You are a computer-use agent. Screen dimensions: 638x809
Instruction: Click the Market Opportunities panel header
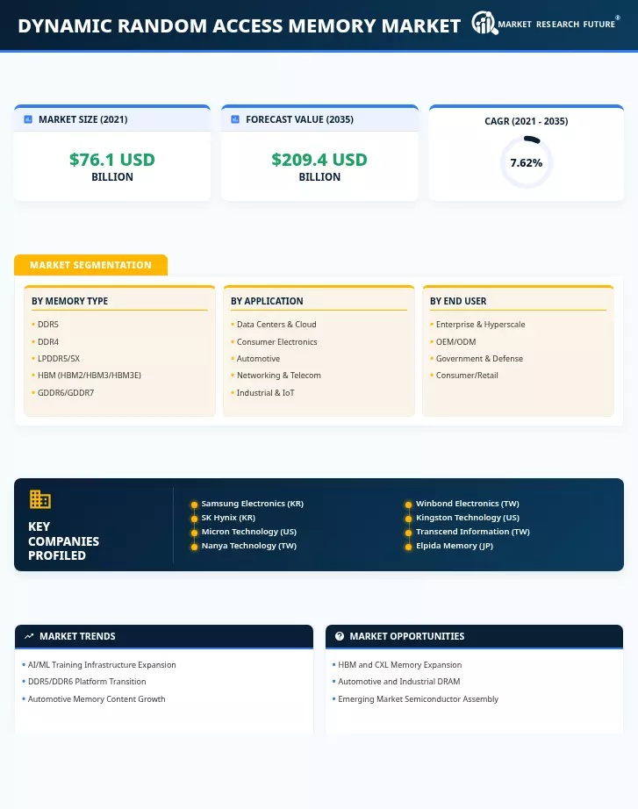pyautogui.click(x=474, y=636)
